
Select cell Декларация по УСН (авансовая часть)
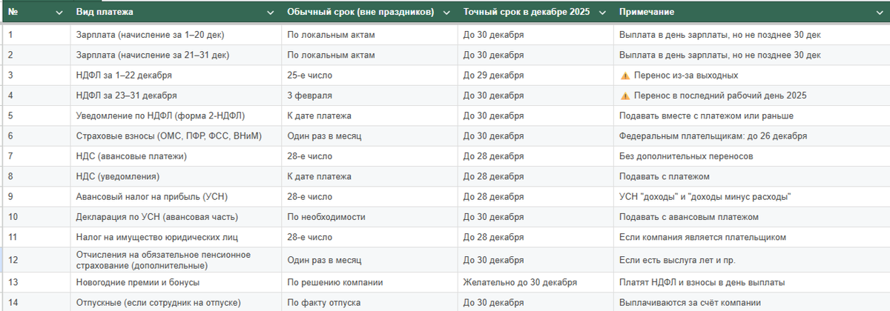177,217
